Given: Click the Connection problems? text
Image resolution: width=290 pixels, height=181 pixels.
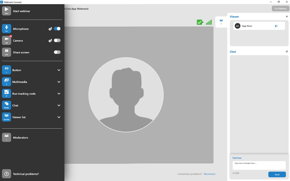Looking at the screenshot, I should [x=190, y=174].
